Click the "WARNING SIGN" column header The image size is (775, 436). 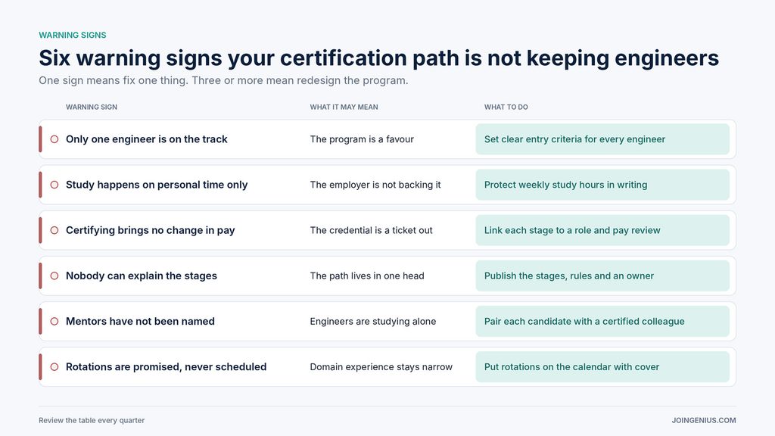pyautogui.click(x=92, y=107)
